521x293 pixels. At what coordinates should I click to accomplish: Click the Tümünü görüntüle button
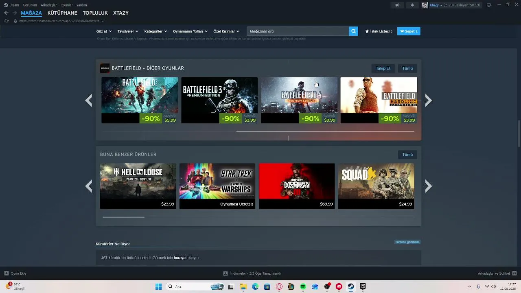pos(407,242)
